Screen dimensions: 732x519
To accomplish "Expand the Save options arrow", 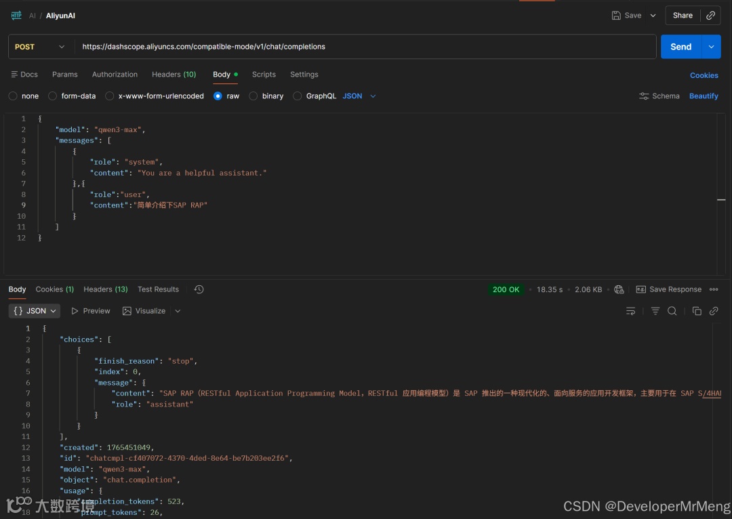I will tap(653, 16).
